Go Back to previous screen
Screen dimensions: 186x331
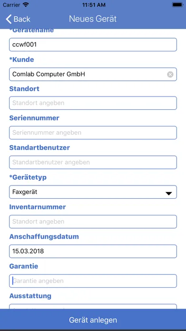[18, 19]
